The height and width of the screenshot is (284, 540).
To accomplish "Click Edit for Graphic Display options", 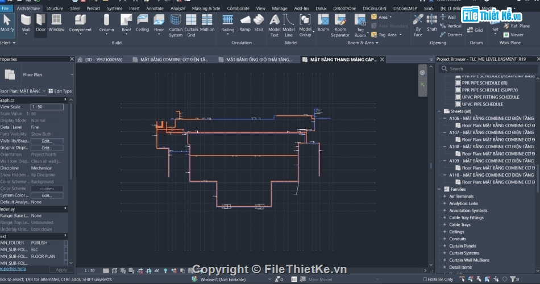I will click(47, 148).
